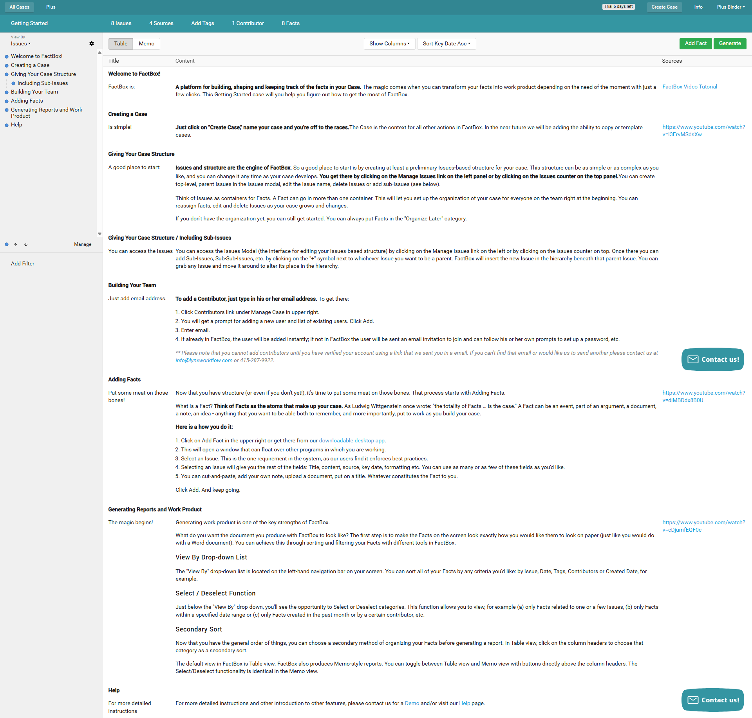Select Building Your Team in the issue list

34,92
